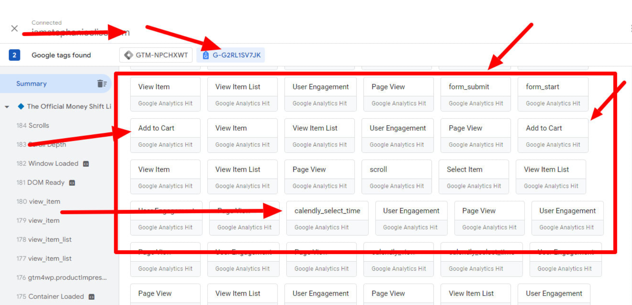Open the Select Item hit card

pyautogui.click(x=474, y=177)
